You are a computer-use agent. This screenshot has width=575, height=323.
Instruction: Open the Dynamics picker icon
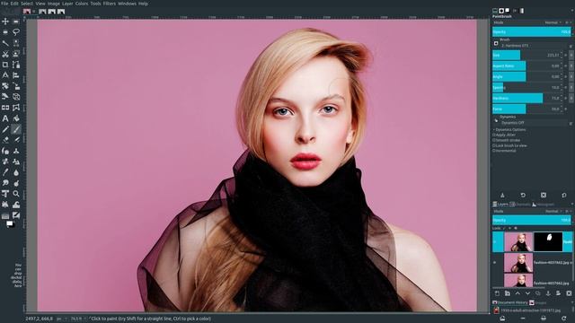pyautogui.click(x=496, y=120)
